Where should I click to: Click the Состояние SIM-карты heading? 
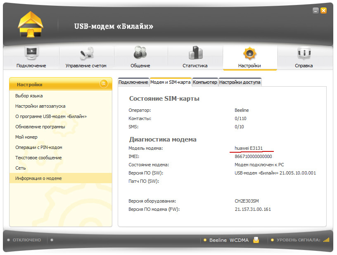164,99
